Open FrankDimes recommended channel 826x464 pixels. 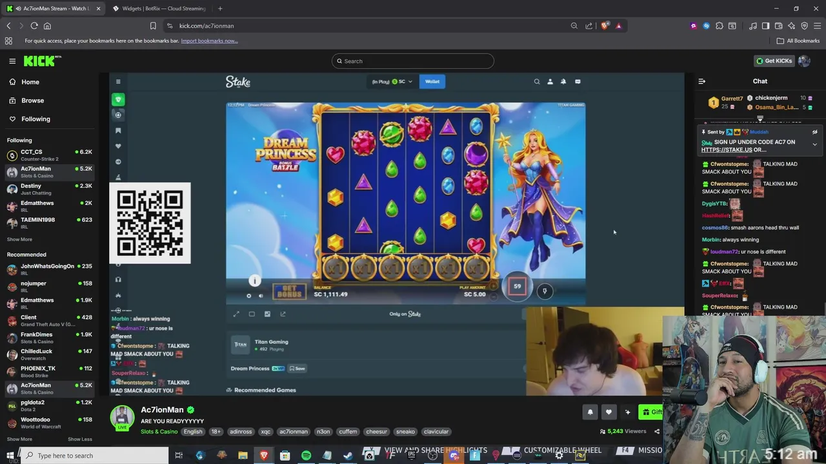[49, 337]
